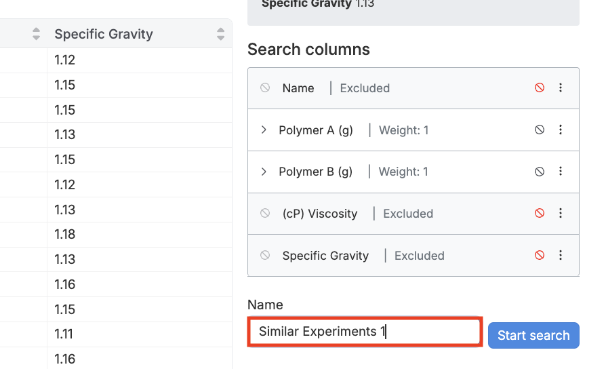The width and height of the screenshot is (606, 369).
Task: Click the three-dot menu for Name column
Action: coord(561,88)
